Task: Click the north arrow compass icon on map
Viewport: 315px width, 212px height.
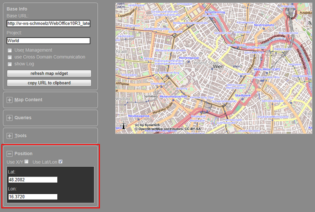Action: [124, 126]
